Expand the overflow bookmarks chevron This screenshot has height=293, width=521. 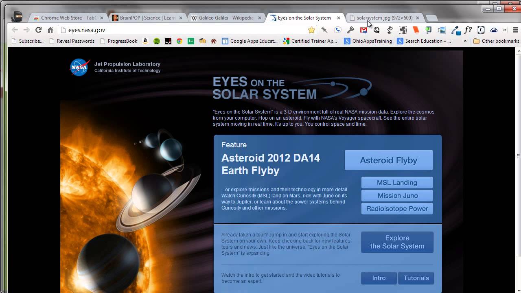pyautogui.click(x=465, y=41)
